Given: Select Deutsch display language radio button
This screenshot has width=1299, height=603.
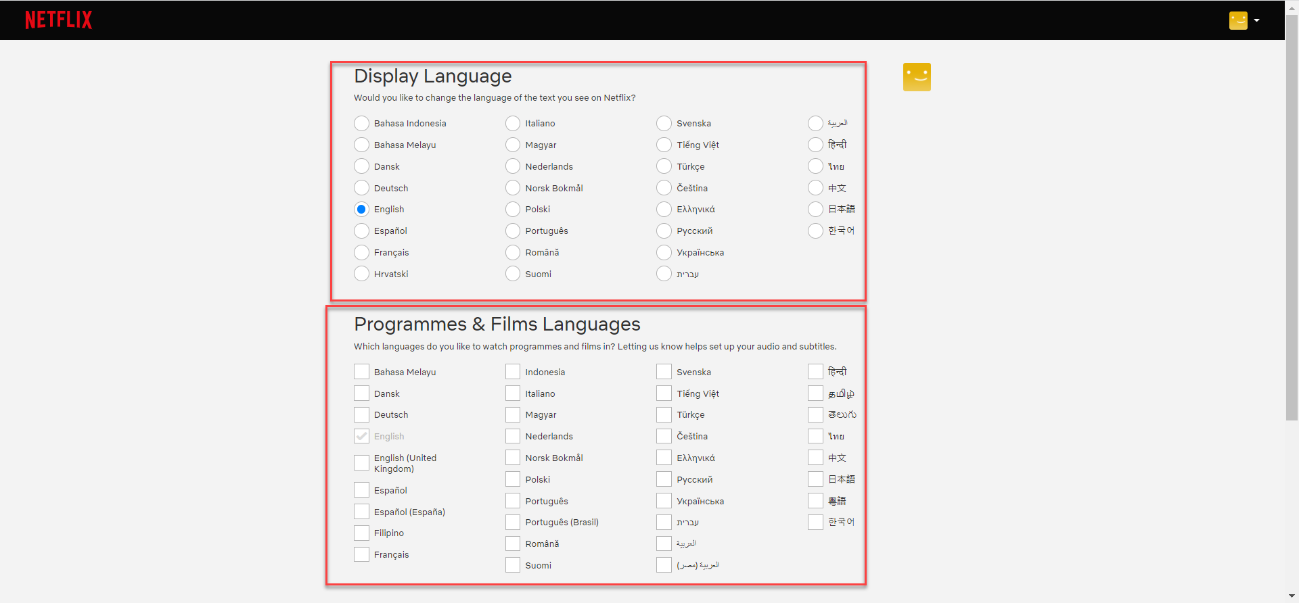Looking at the screenshot, I should coord(362,188).
